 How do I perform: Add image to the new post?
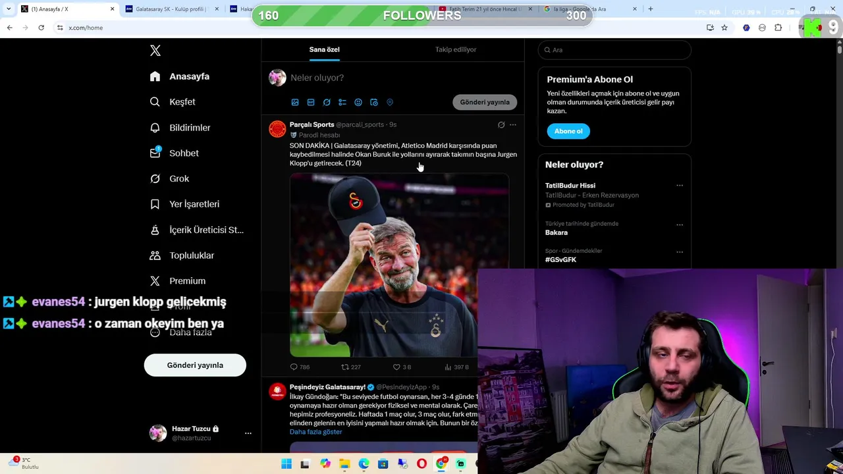coord(295,102)
